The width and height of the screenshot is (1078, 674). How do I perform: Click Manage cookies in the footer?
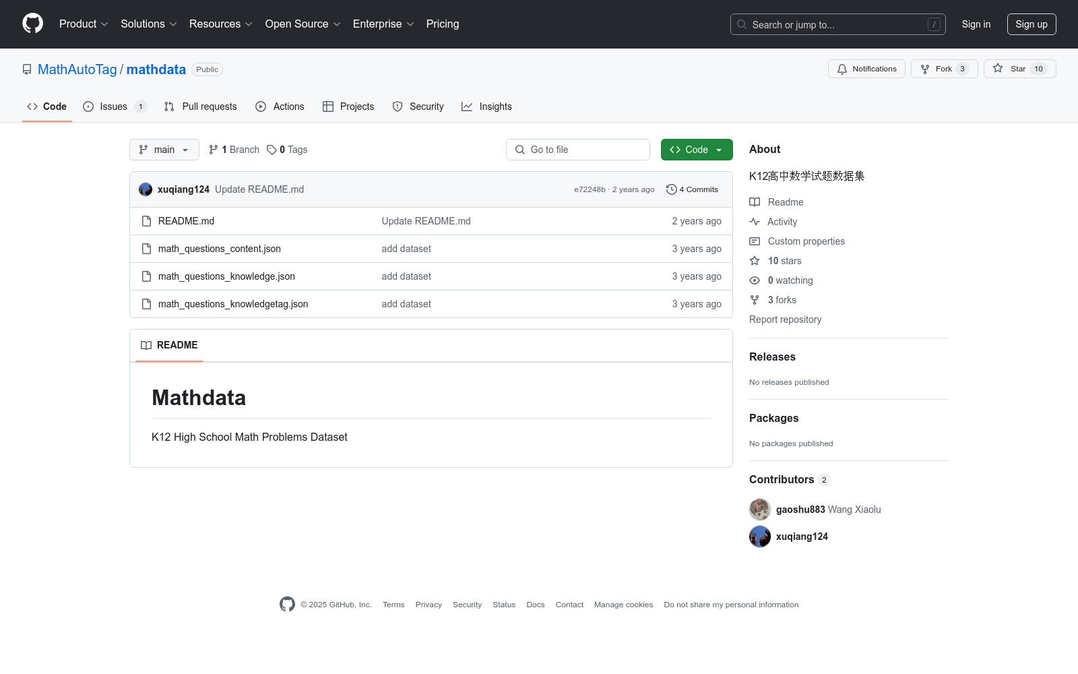tap(623, 605)
